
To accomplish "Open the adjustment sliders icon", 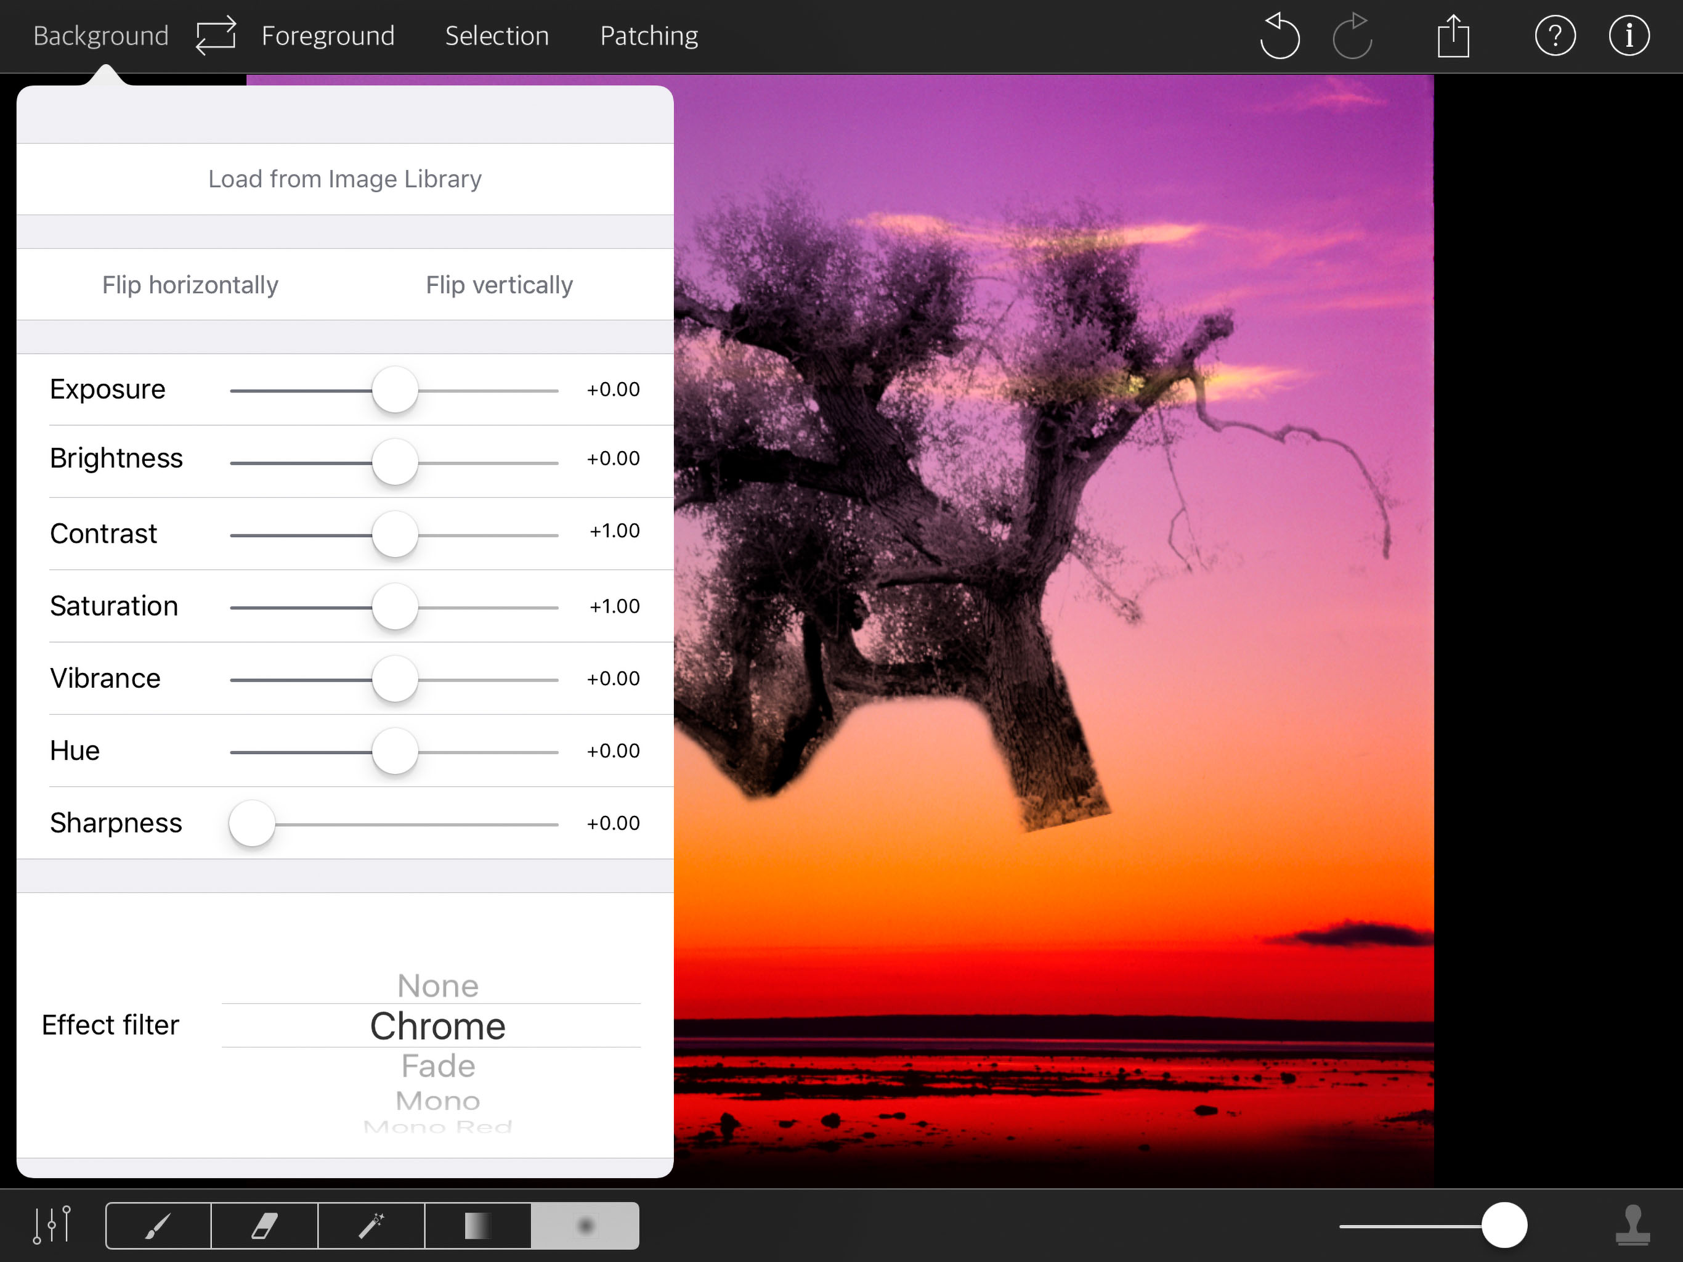I will point(52,1224).
